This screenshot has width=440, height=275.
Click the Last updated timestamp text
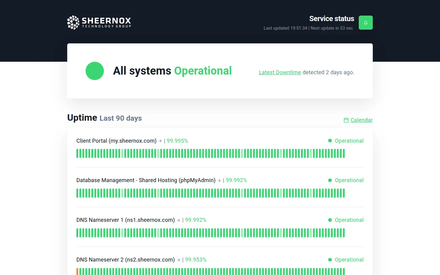309,28
